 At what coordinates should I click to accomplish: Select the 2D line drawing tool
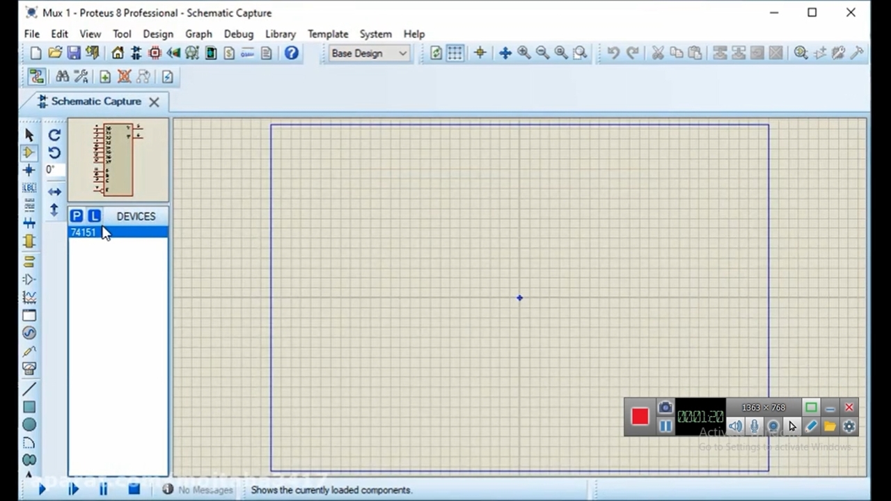coord(29,389)
